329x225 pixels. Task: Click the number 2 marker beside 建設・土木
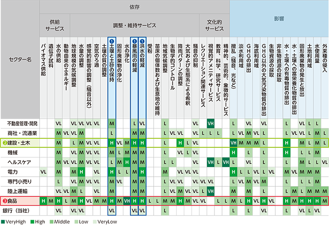coord(4,143)
